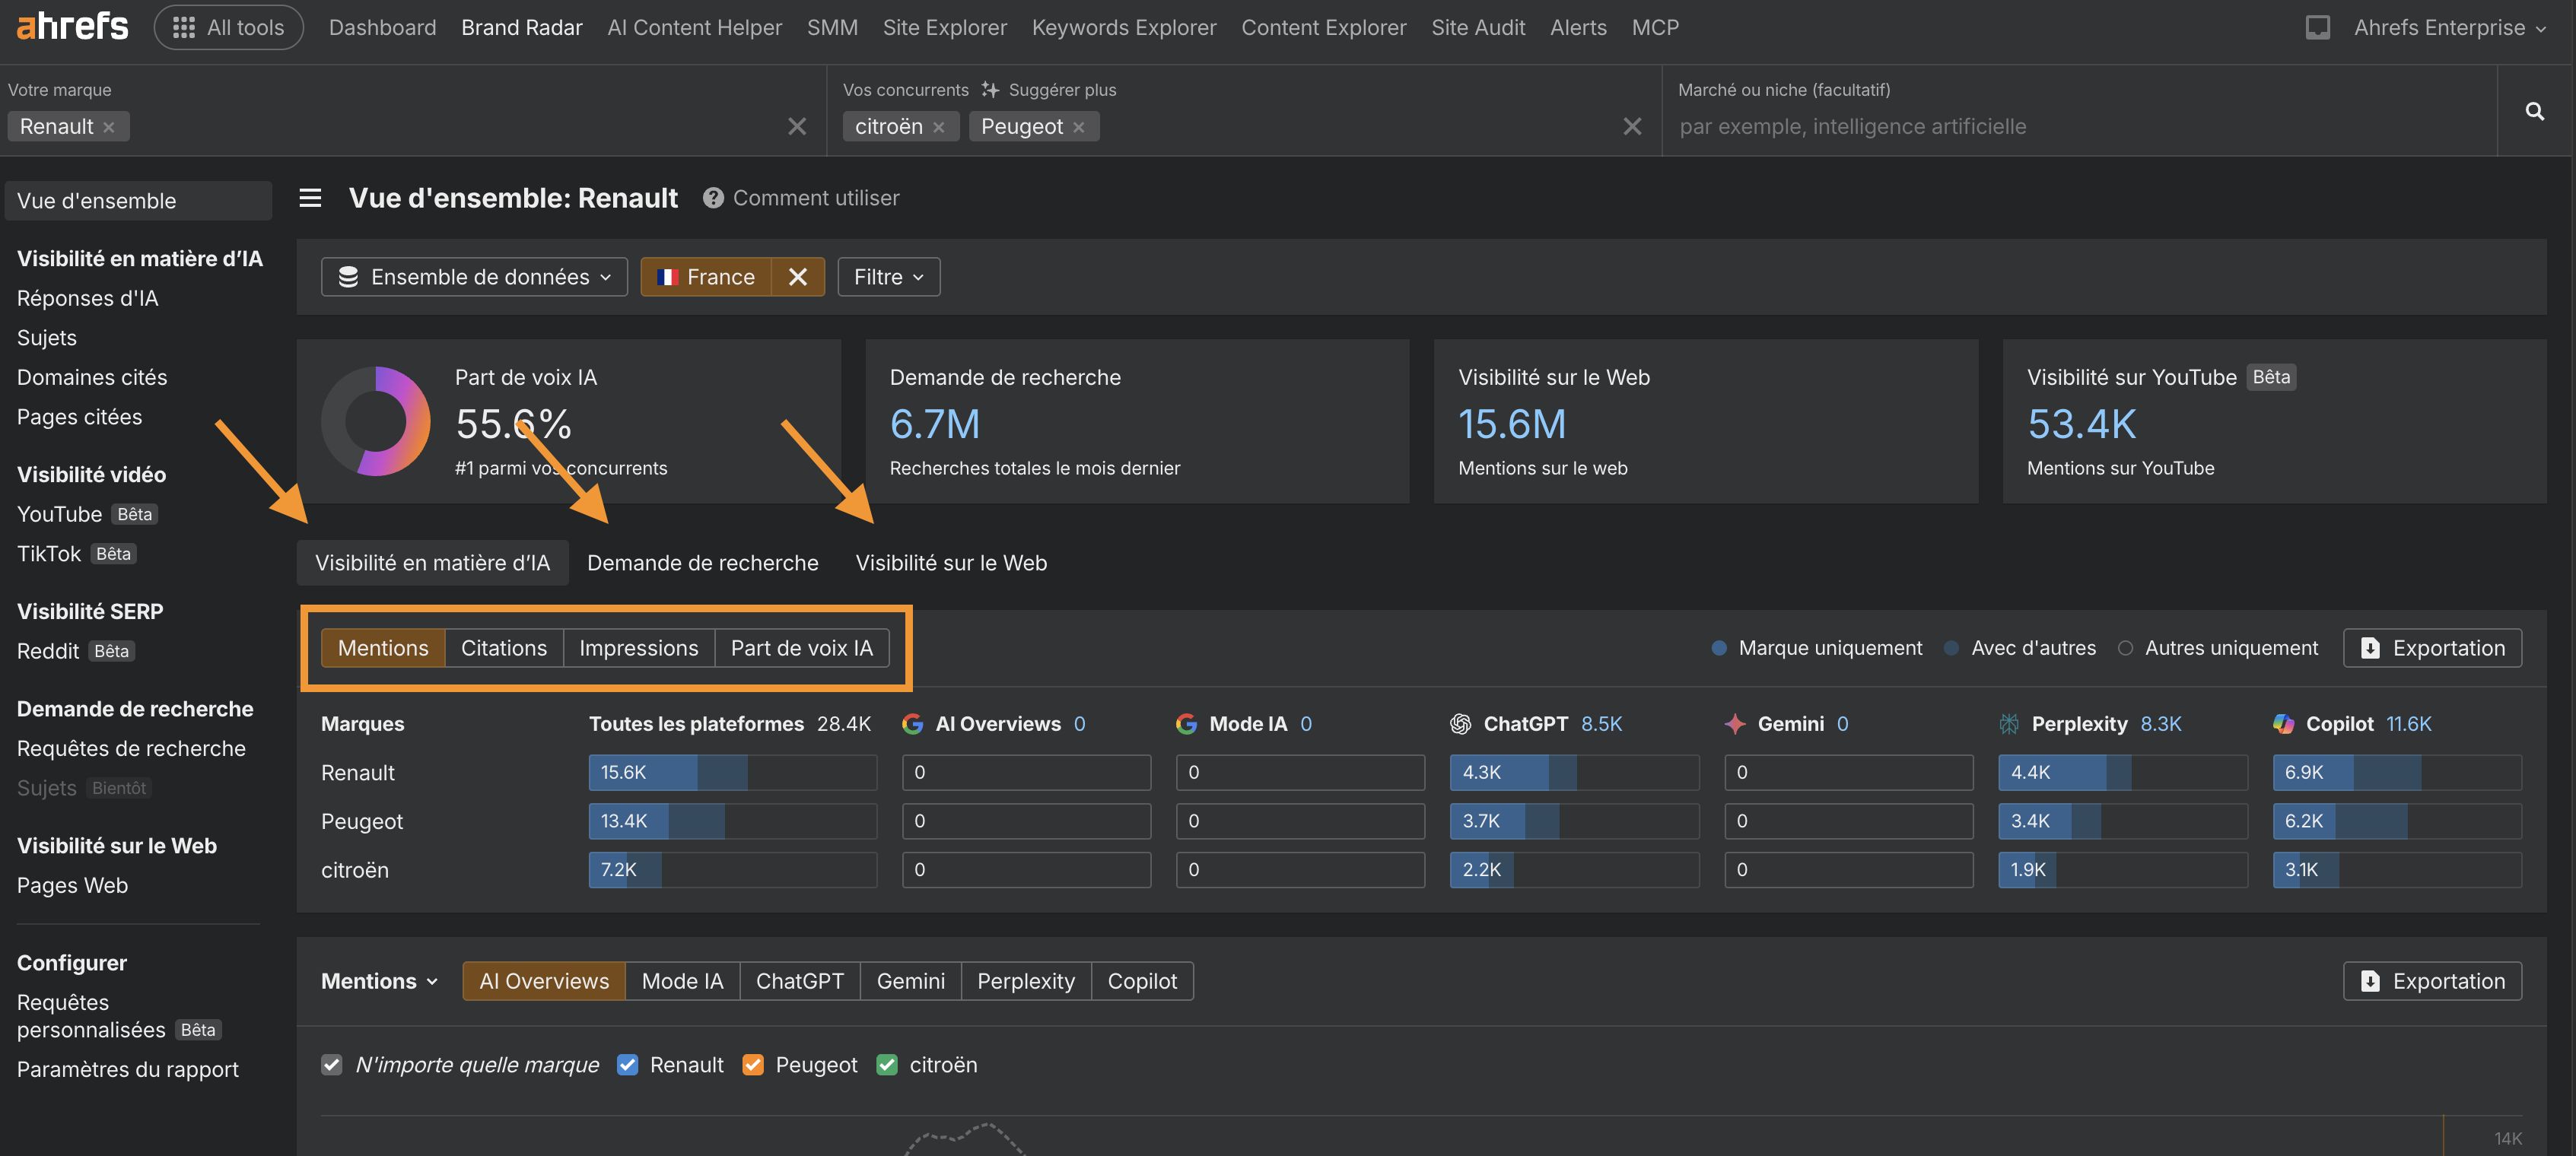This screenshot has width=2576, height=1156.
Task: Click the Copilot icon next to 11.6K
Action: [x=2283, y=723]
